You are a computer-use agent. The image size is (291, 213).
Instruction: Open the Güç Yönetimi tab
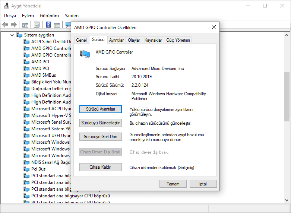178,40
